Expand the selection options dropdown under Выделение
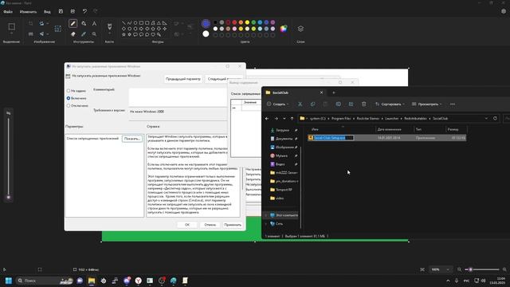 pyautogui.click(x=11, y=33)
